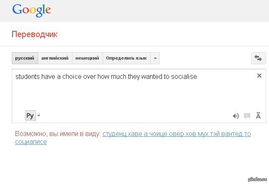Click the Возможно, вы имели в виду label

(x=58, y=134)
